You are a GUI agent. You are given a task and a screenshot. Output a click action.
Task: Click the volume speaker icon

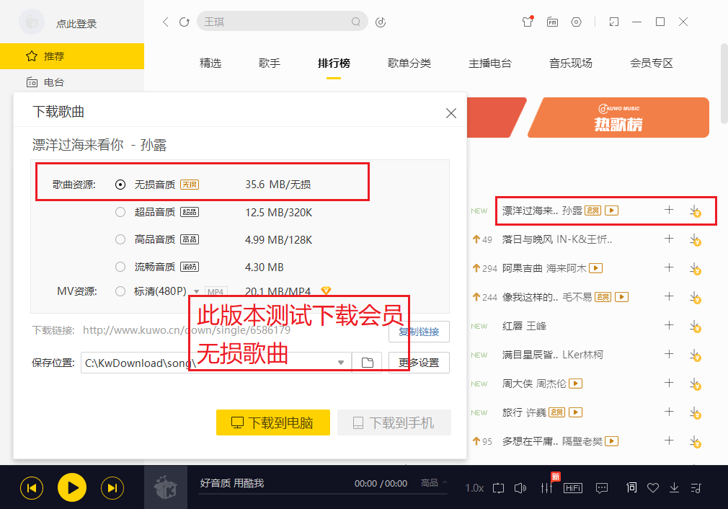(520, 488)
